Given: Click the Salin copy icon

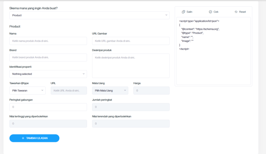Looking at the screenshot, I should click(x=183, y=12).
